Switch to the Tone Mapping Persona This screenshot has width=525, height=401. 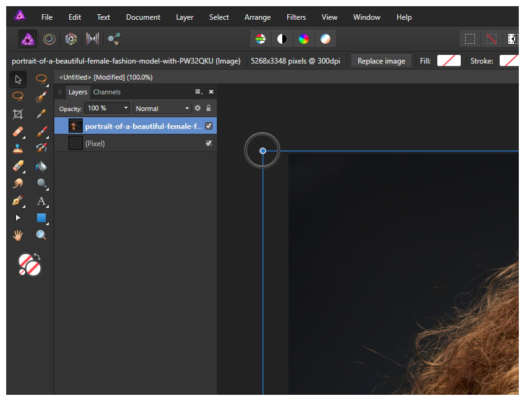93,39
